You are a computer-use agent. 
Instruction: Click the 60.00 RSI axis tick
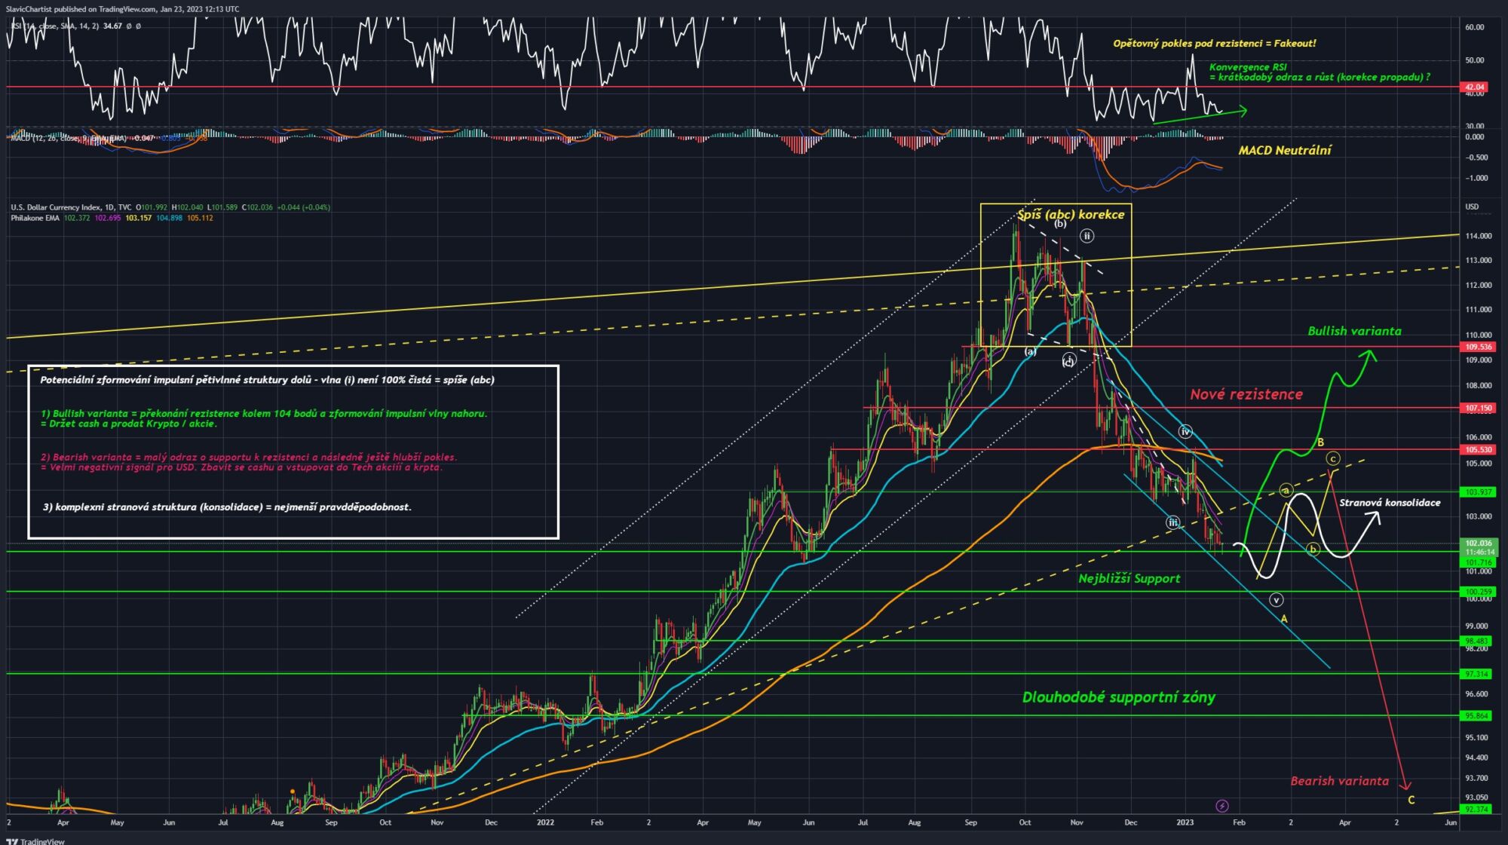coord(1474,27)
